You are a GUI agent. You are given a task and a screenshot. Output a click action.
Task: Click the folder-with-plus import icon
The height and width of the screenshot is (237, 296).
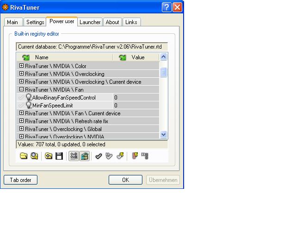pyautogui.click(x=49, y=156)
